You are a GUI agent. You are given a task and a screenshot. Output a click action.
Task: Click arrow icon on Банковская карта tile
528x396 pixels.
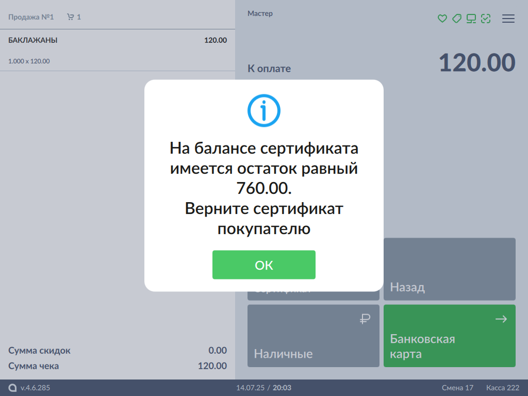[501, 320]
